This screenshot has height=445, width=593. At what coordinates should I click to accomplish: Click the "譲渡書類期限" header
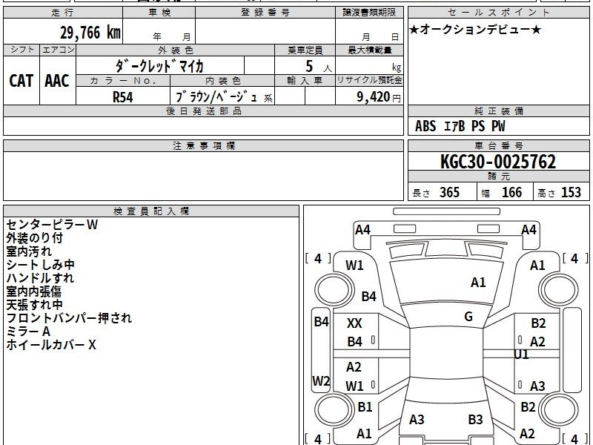(x=369, y=13)
